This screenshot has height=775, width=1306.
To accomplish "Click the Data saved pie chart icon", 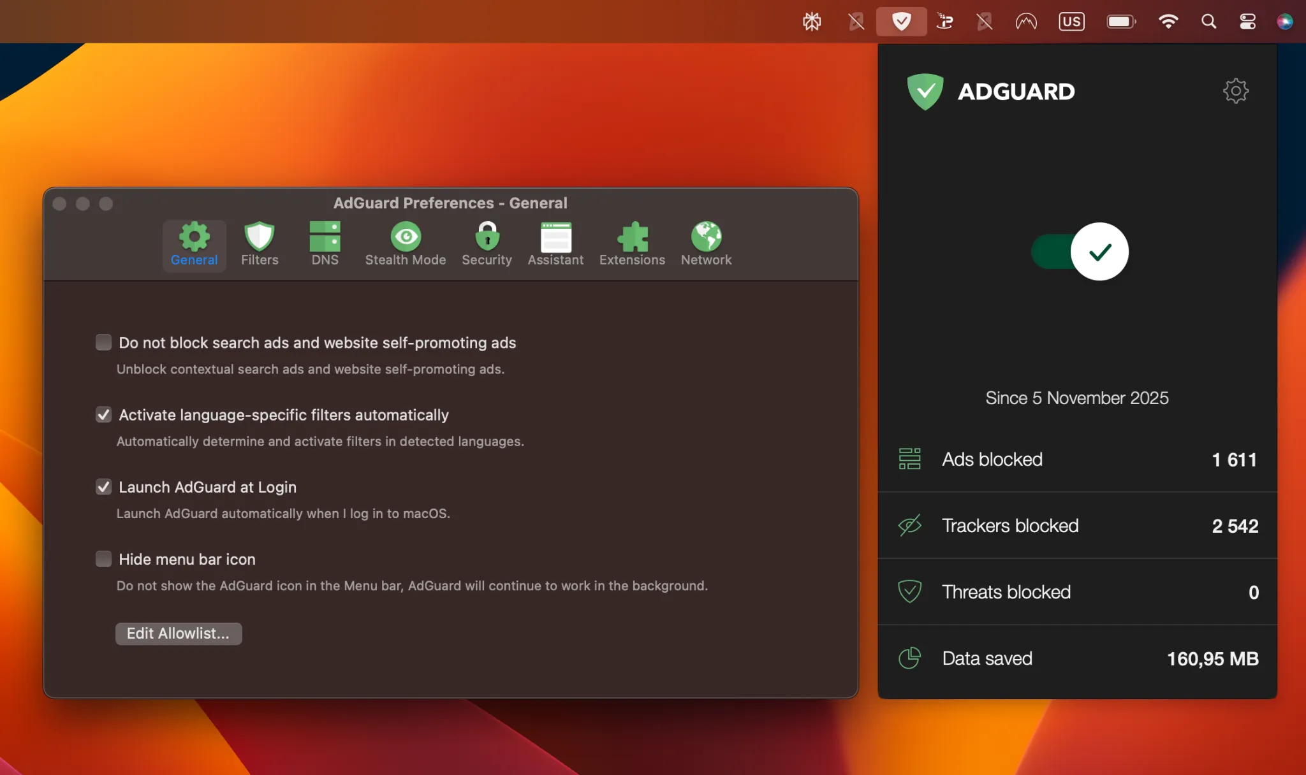I will pos(910,658).
